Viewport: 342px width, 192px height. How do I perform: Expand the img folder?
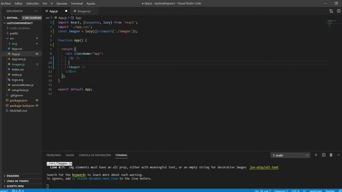(14, 44)
